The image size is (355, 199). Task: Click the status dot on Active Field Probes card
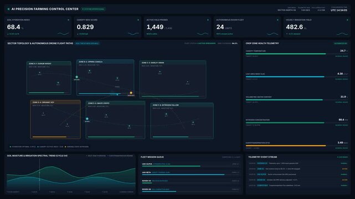pos(208,20)
